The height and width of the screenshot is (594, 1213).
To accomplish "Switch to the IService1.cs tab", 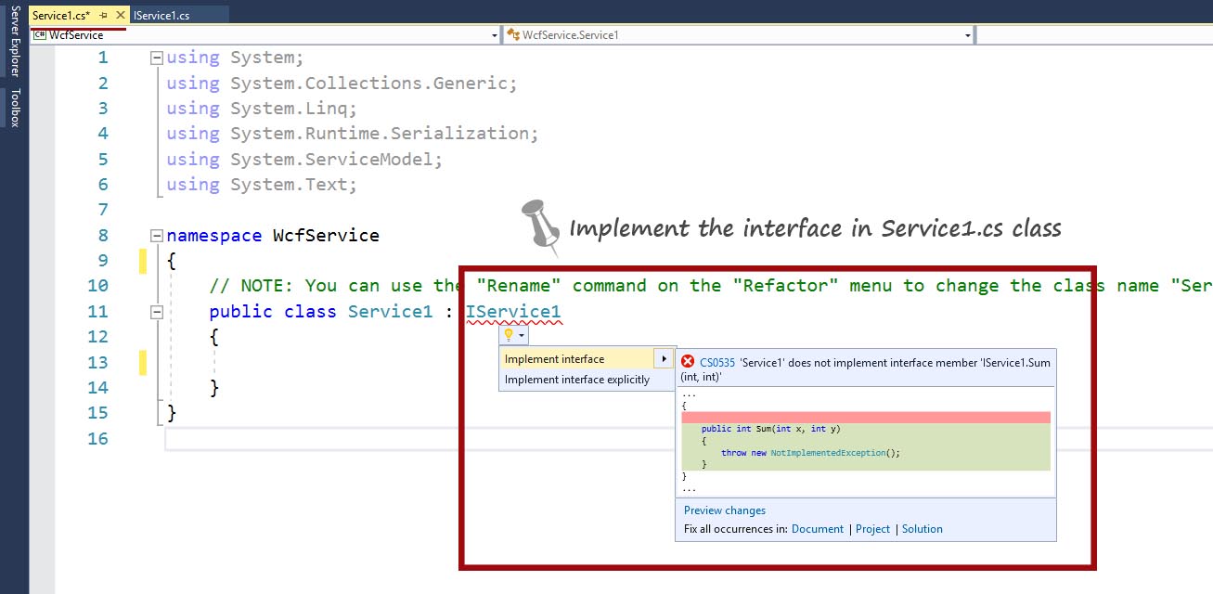I will click(x=162, y=16).
